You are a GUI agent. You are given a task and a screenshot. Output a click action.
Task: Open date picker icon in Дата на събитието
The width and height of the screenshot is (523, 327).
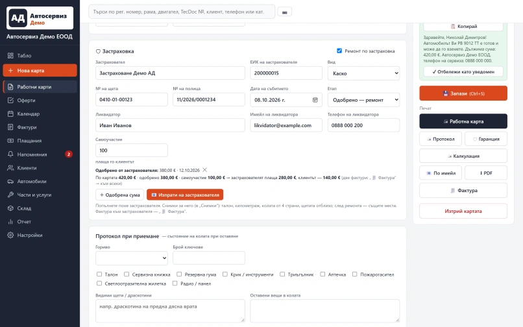tap(315, 100)
